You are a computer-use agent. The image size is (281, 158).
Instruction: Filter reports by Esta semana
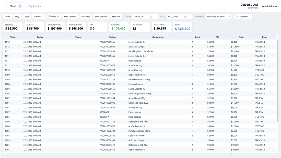click(x=70, y=17)
